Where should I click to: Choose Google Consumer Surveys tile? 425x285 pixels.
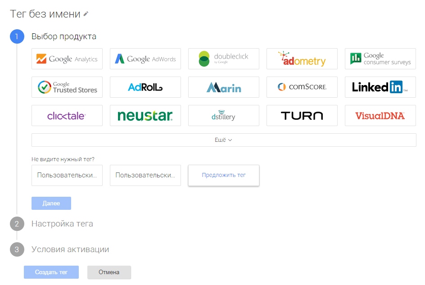click(380, 59)
